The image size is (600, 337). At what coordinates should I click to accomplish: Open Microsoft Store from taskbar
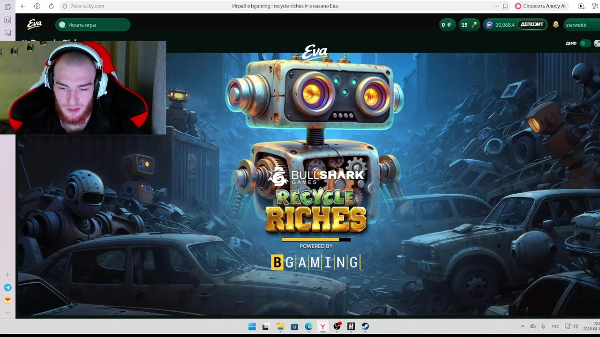coord(294,326)
